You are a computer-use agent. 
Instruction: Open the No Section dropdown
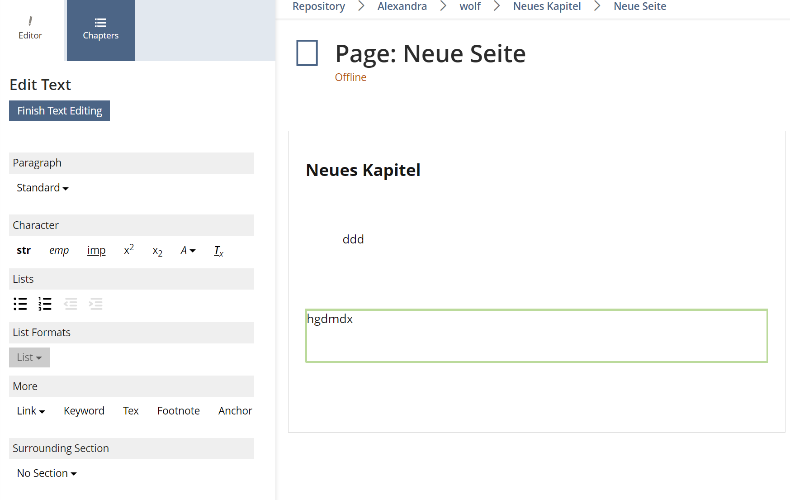(47, 473)
